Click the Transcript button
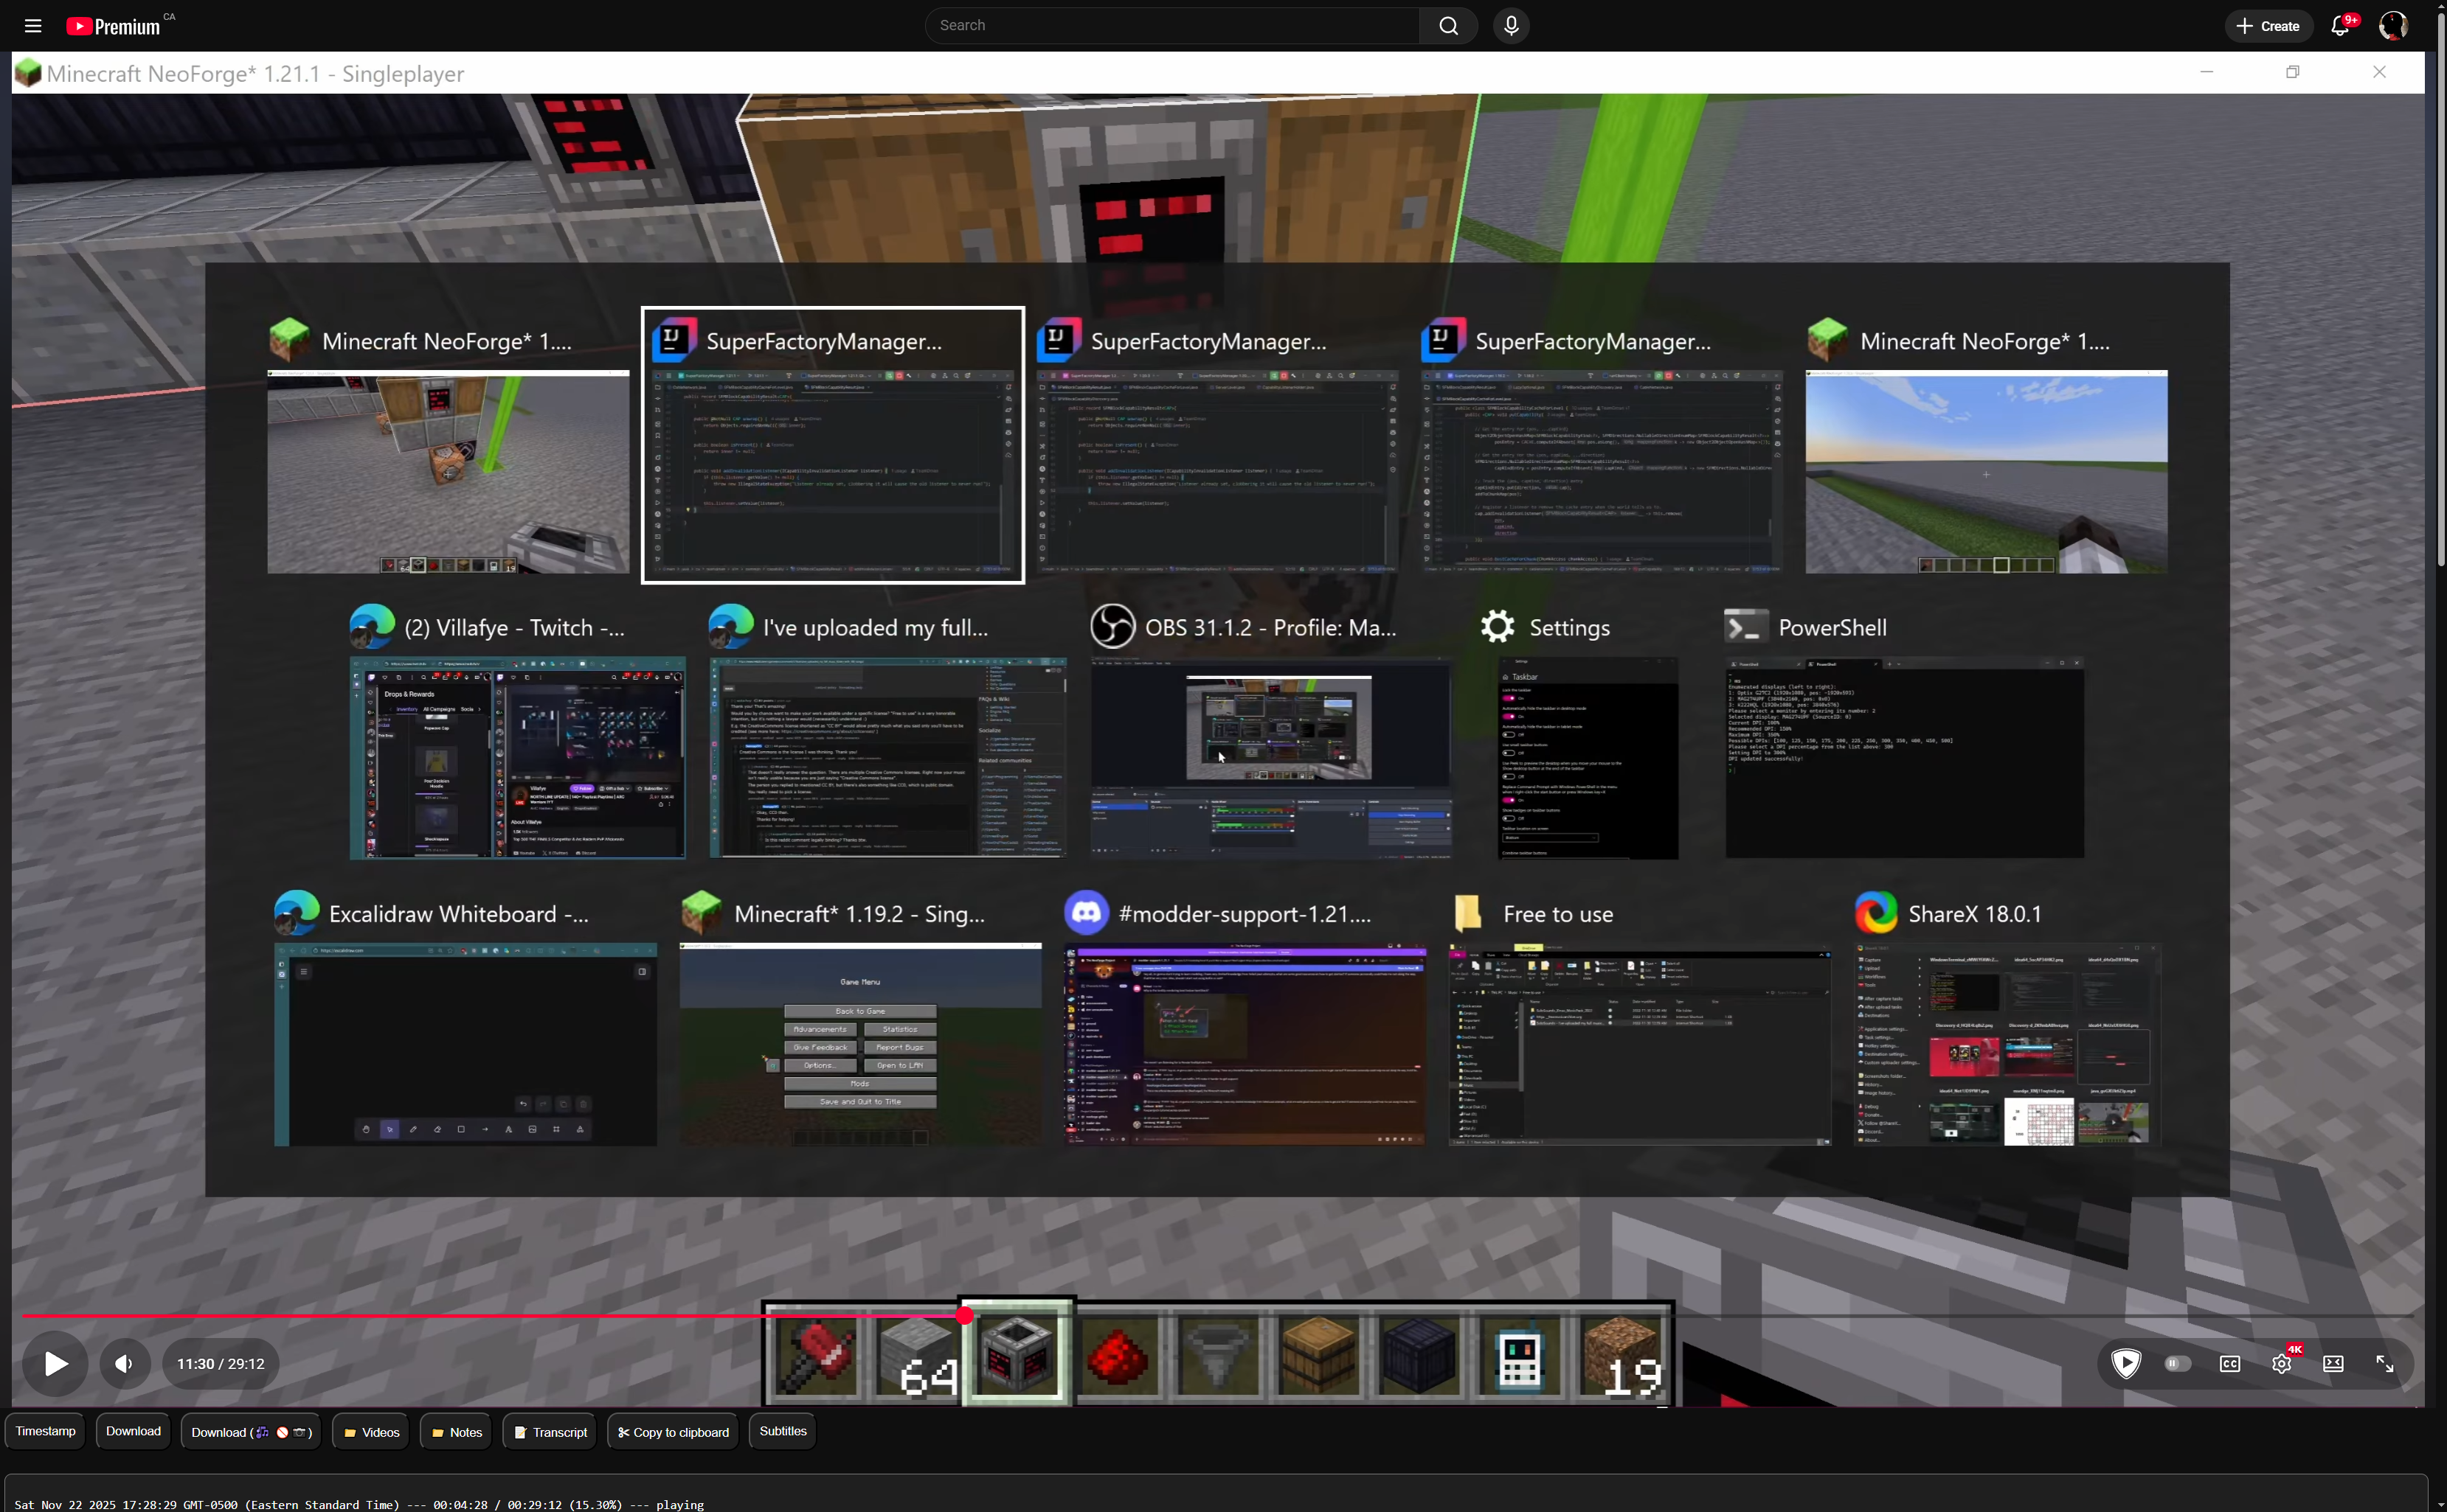The image size is (2447, 1512). tap(550, 1432)
